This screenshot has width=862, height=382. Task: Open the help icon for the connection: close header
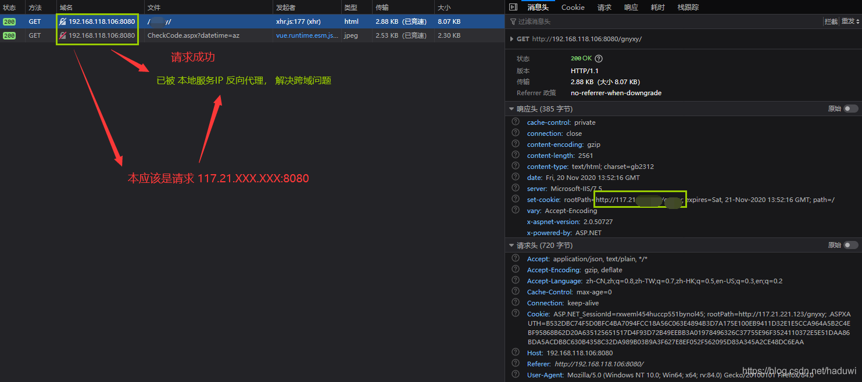pos(515,133)
